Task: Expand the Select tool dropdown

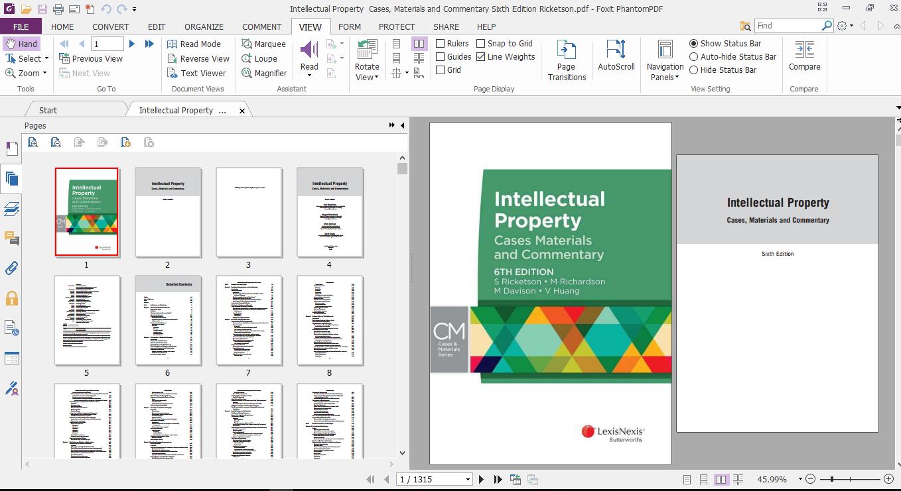Action: click(x=46, y=58)
